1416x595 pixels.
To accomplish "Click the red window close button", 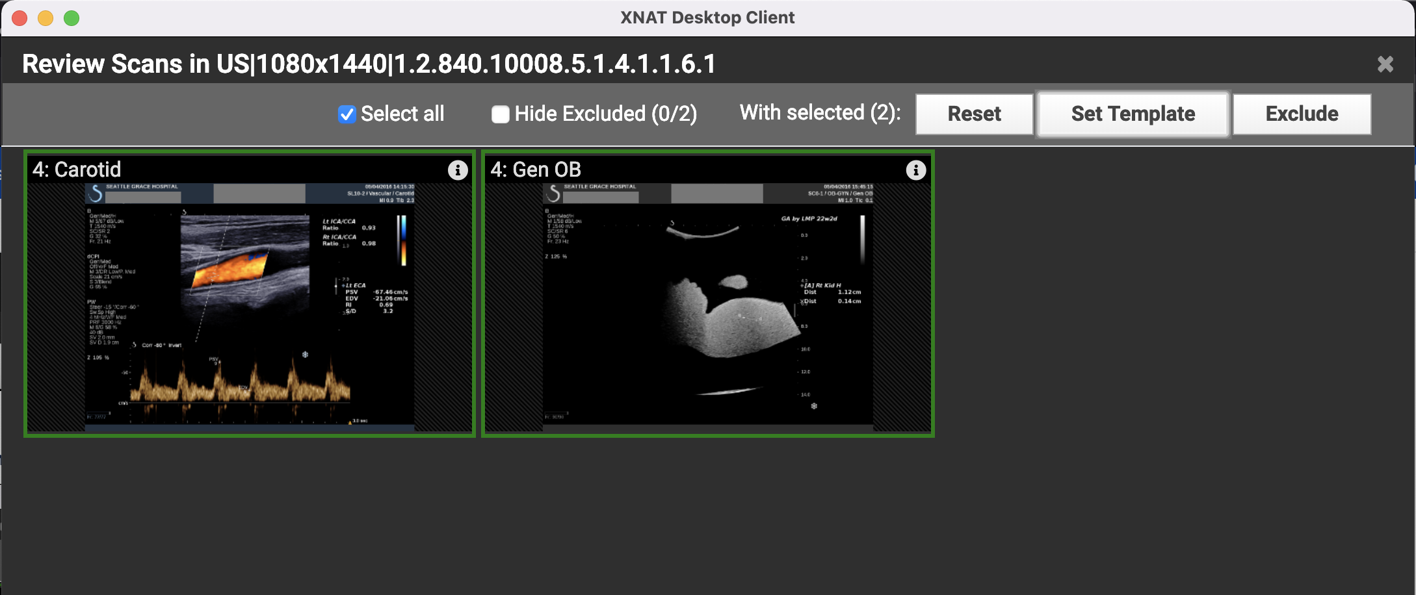I will (x=20, y=18).
